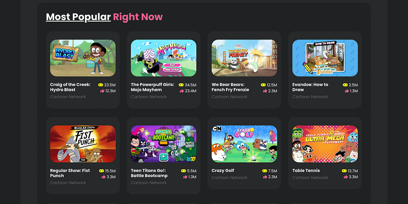Open Teen Titans Go Battle Bootcamp thumbnail
This screenshot has width=408, height=204.
click(164, 144)
